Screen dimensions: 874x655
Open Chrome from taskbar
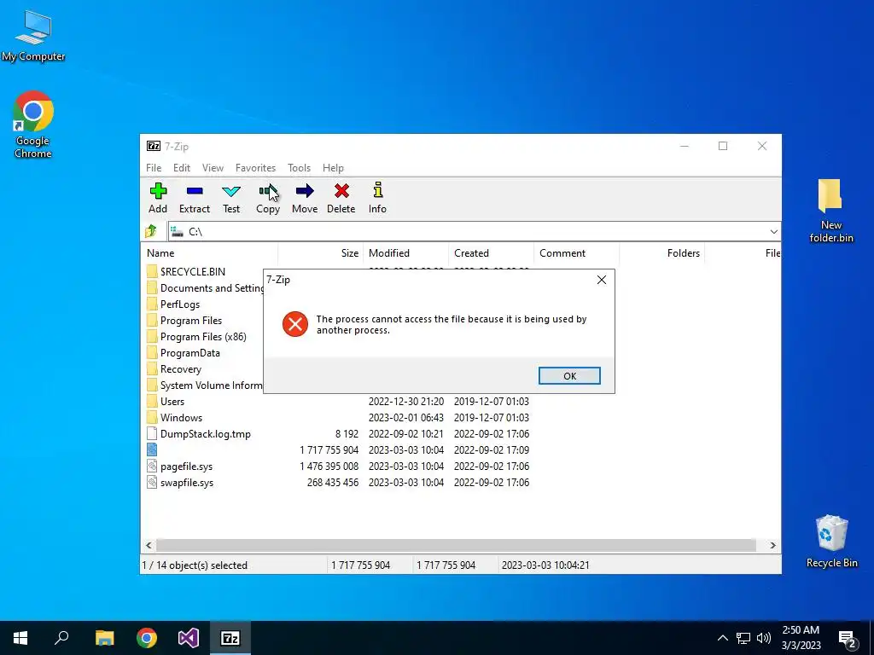point(147,638)
